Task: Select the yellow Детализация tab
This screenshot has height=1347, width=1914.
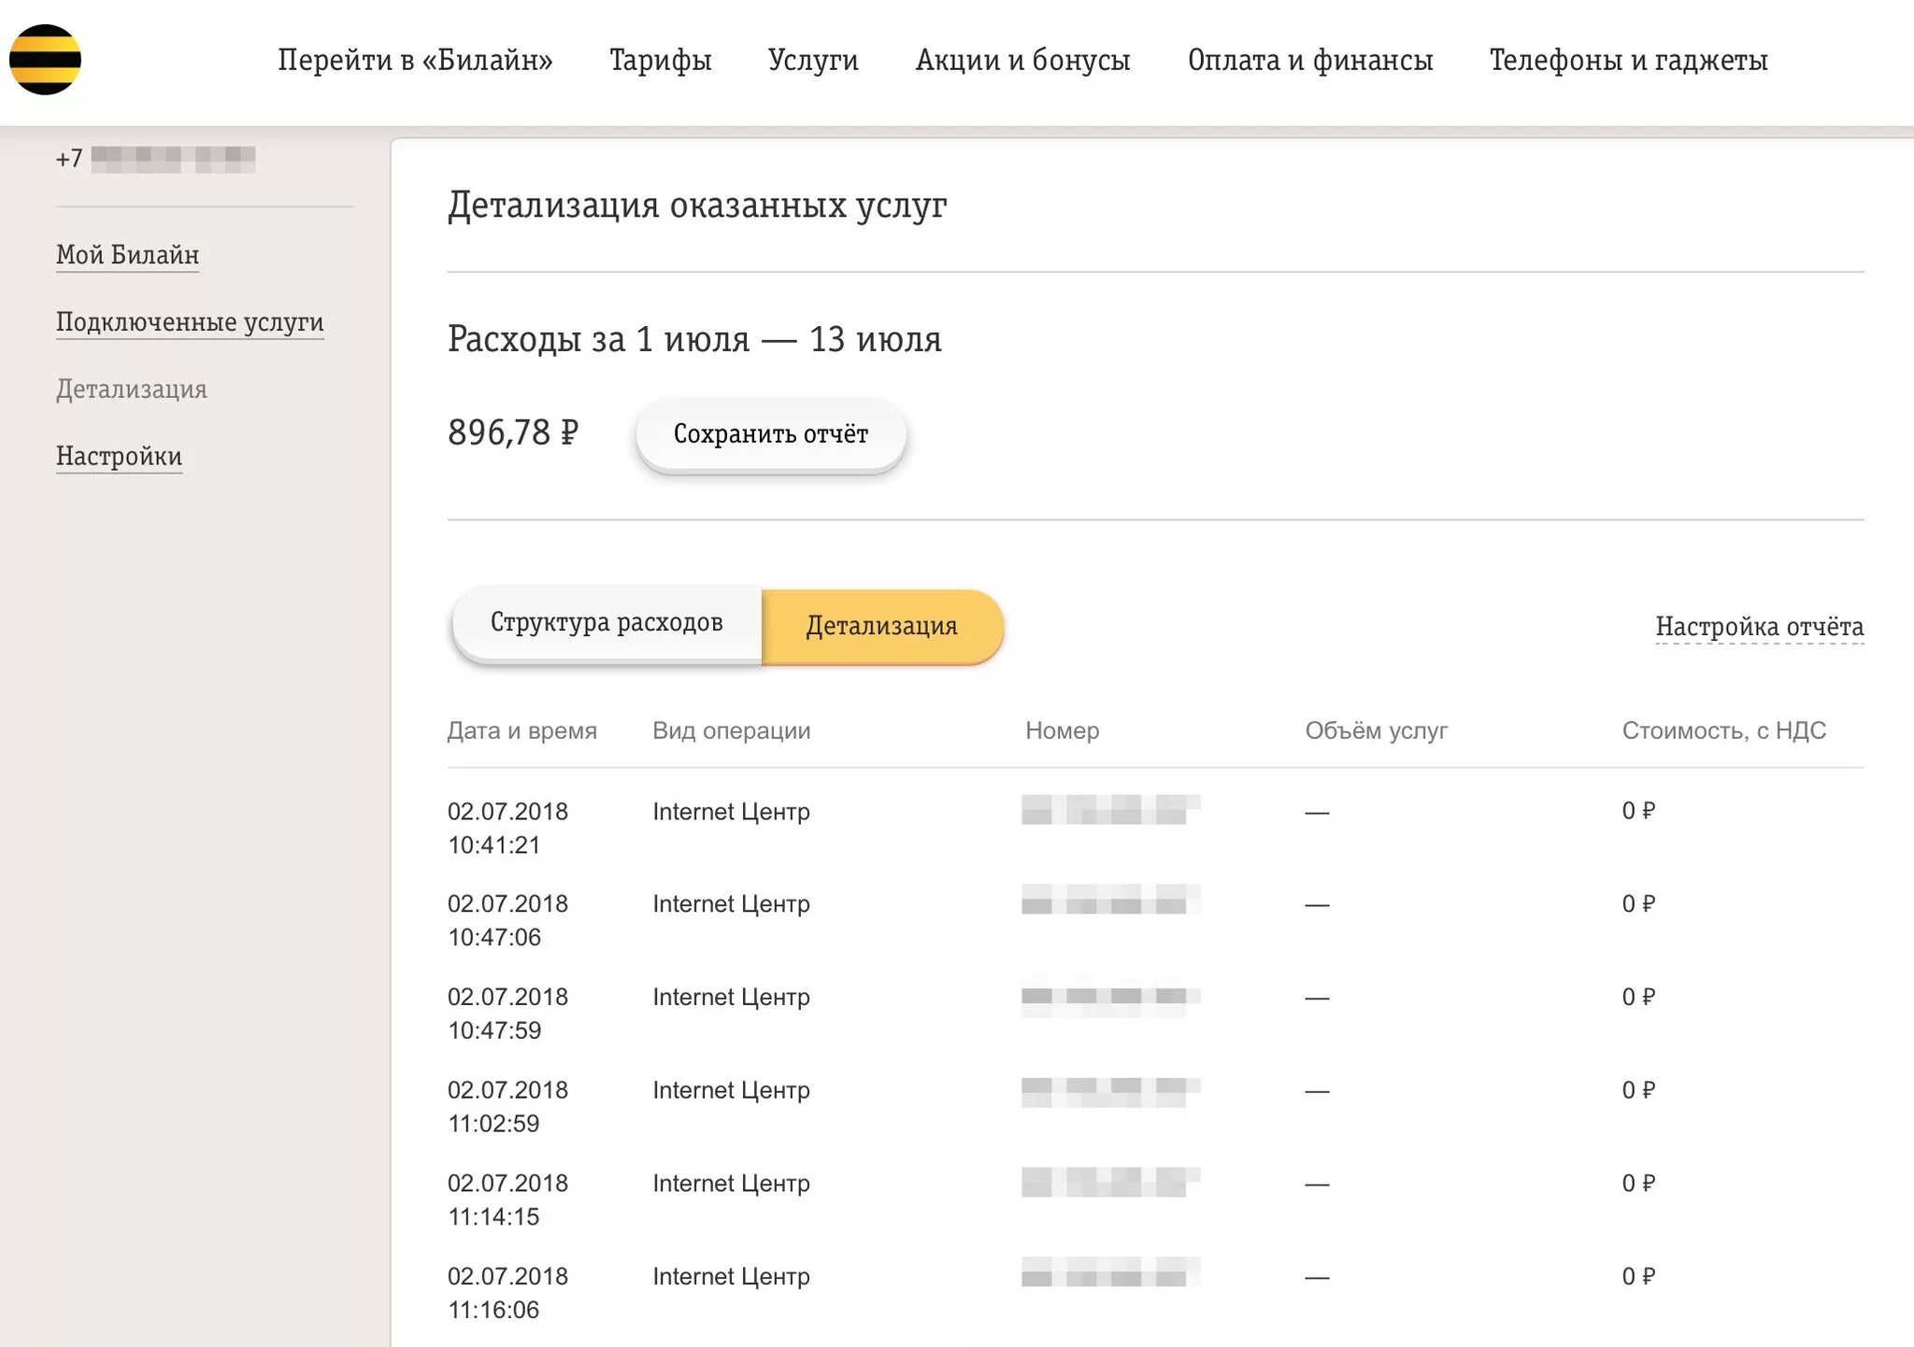Action: tap(881, 626)
